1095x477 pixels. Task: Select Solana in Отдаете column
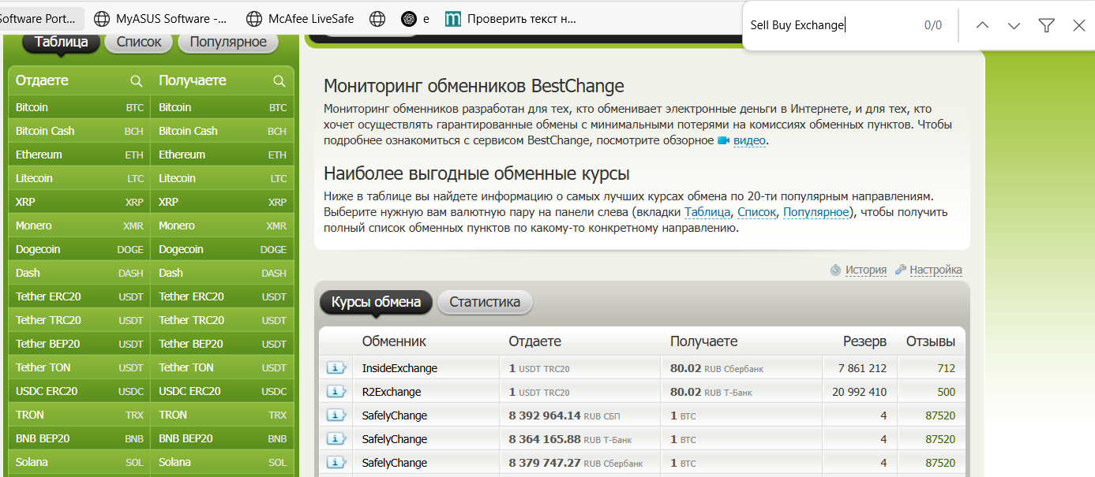(80, 462)
